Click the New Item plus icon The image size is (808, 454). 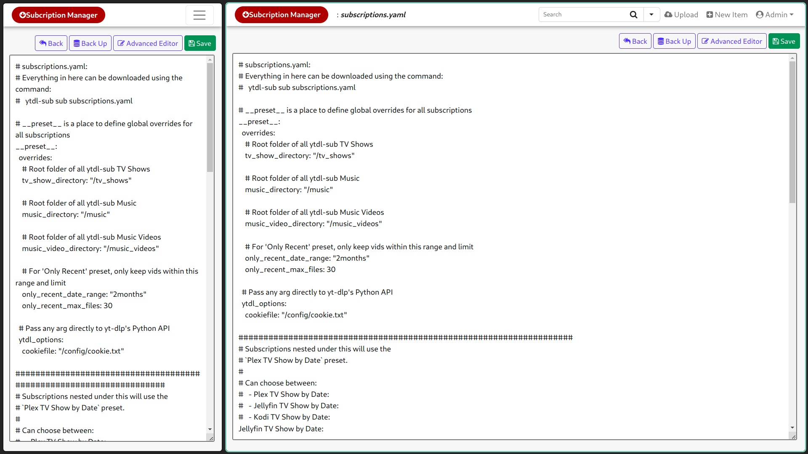point(710,15)
